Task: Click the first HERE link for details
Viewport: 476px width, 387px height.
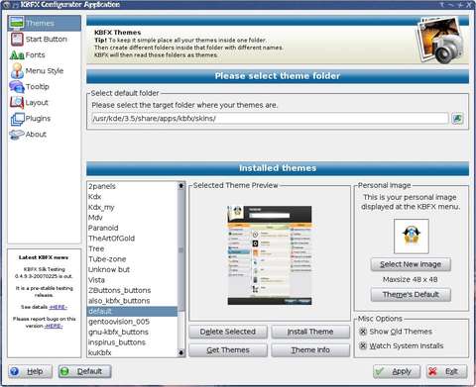Action: coord(58,307)
